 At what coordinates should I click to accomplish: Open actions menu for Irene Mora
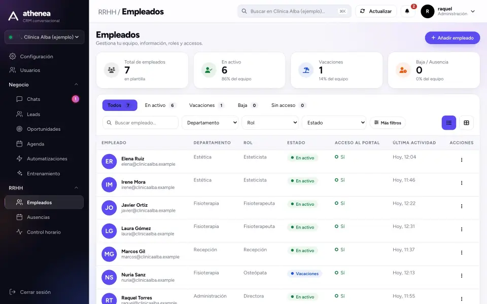(462, 183)
